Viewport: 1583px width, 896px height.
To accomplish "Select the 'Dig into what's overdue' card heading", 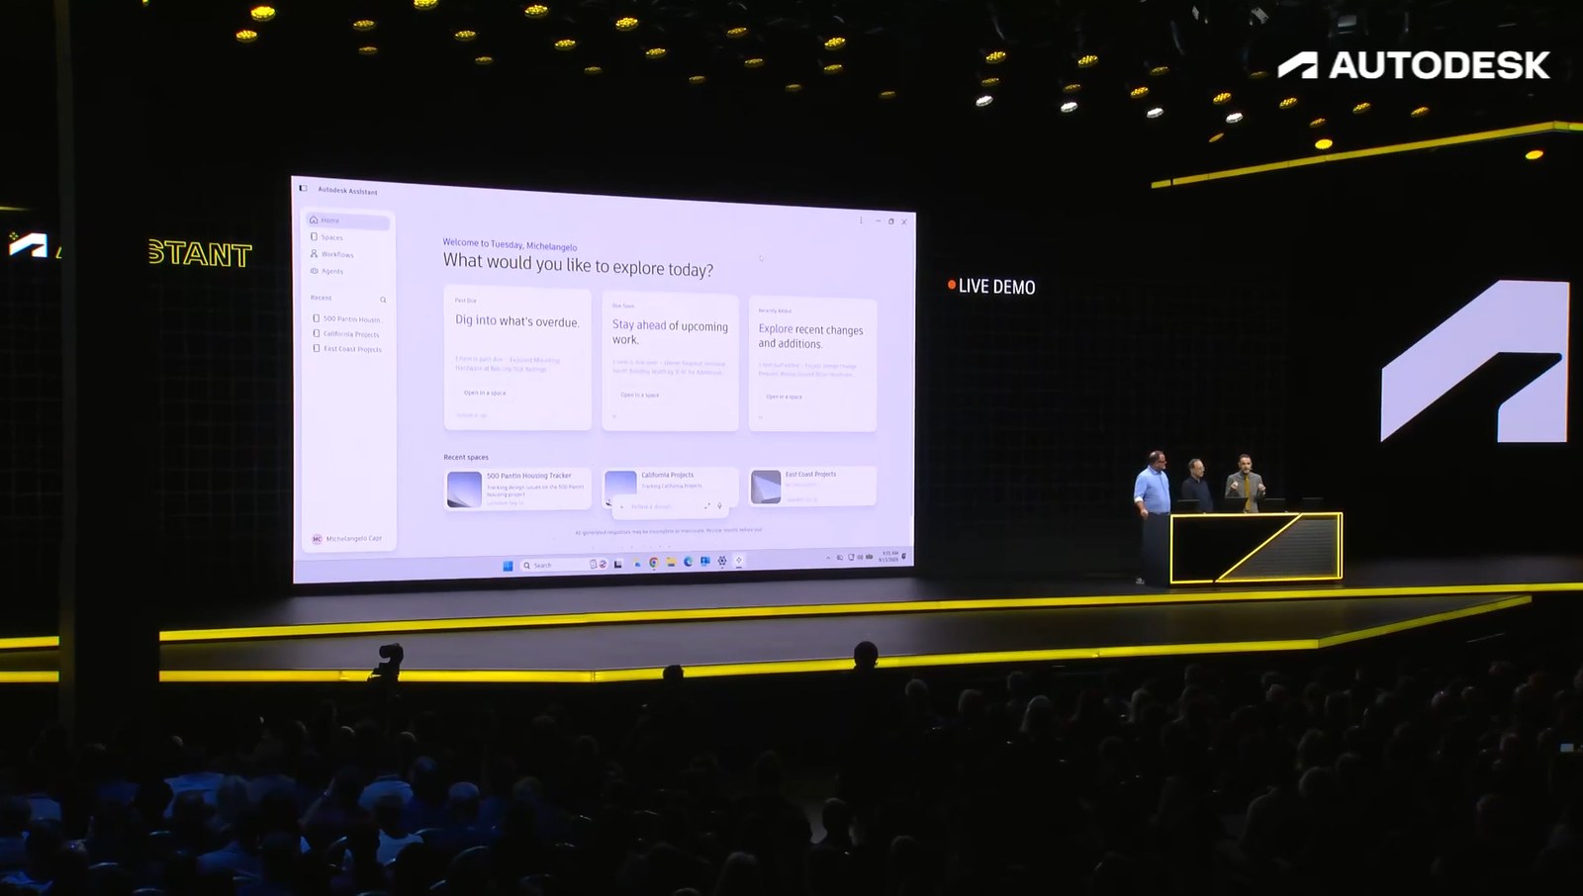I will (x=517, y=321).
